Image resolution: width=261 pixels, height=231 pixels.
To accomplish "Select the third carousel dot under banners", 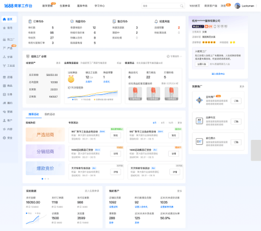I will pyautogui.click(x=48, y=179).
